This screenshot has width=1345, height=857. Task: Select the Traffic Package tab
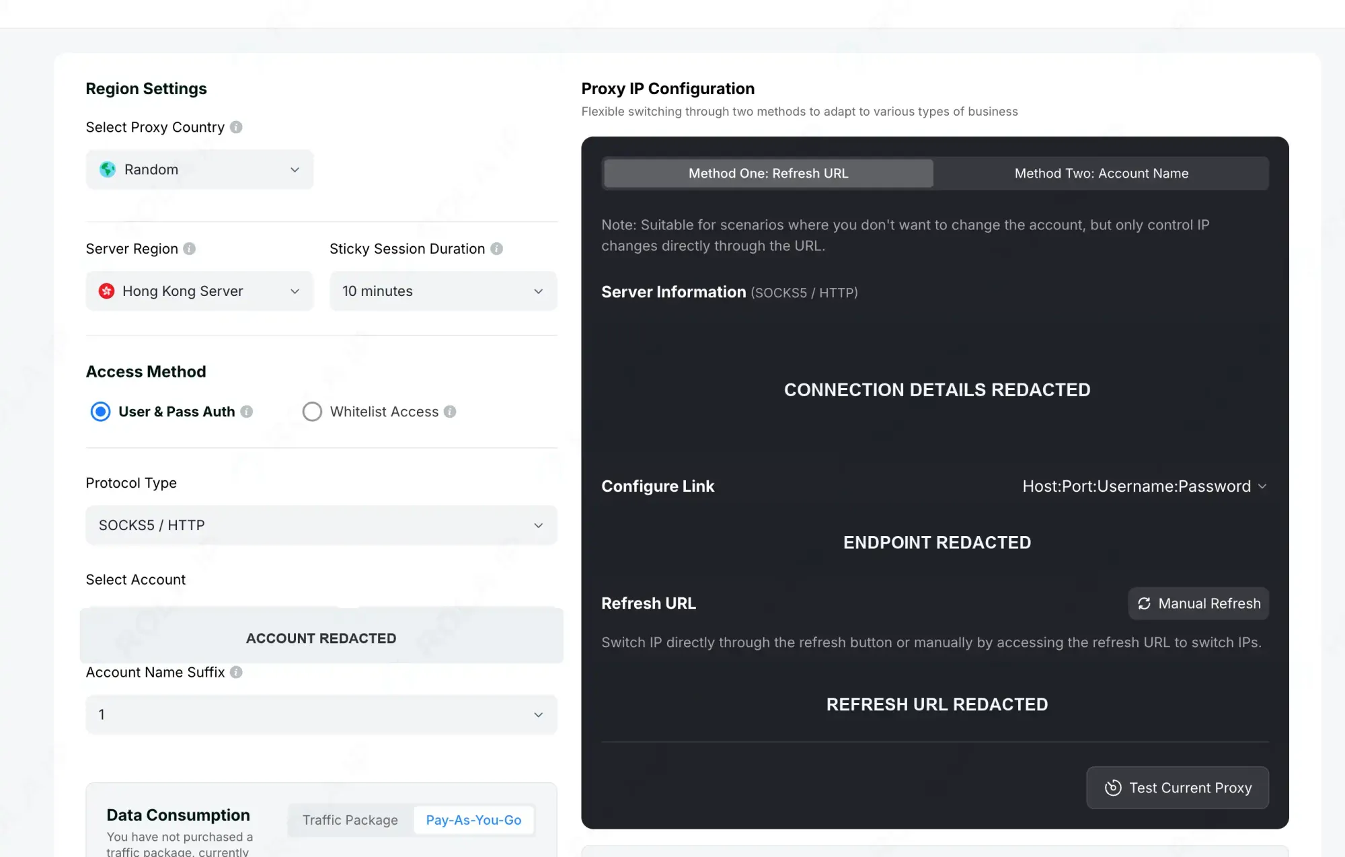[350, 820]
